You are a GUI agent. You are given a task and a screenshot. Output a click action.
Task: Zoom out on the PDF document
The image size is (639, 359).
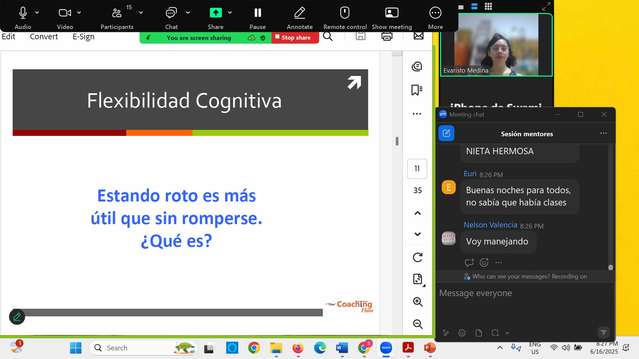(x=417, y=324)
